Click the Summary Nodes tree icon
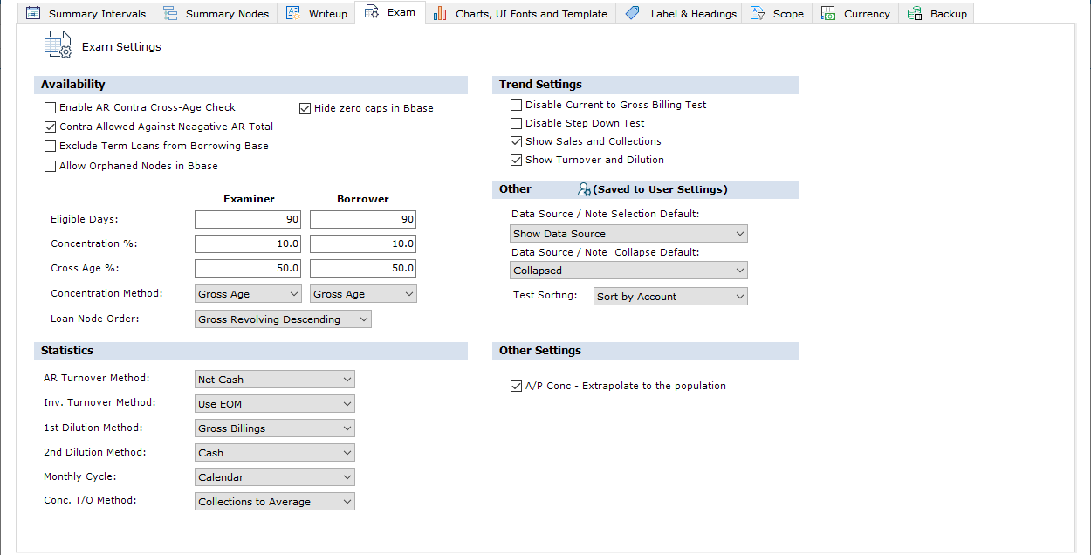This screenshot has width=1091, height=555. point(170,13)
